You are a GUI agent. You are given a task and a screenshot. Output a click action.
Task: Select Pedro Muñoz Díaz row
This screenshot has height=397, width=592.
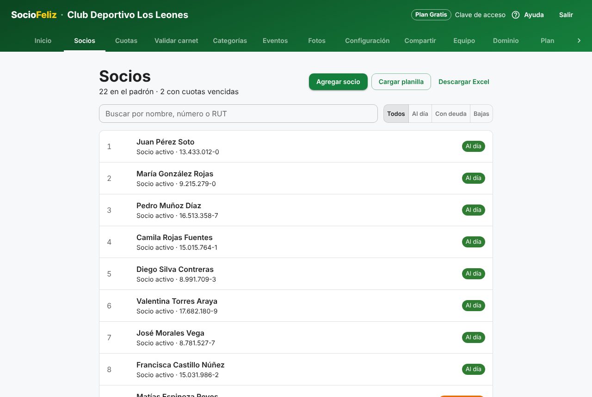[296, 210]
